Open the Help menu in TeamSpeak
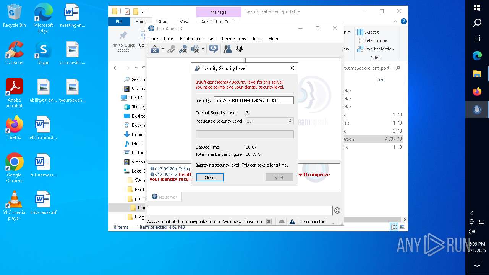Screen dimensions: 489x275 pos(273,39)
